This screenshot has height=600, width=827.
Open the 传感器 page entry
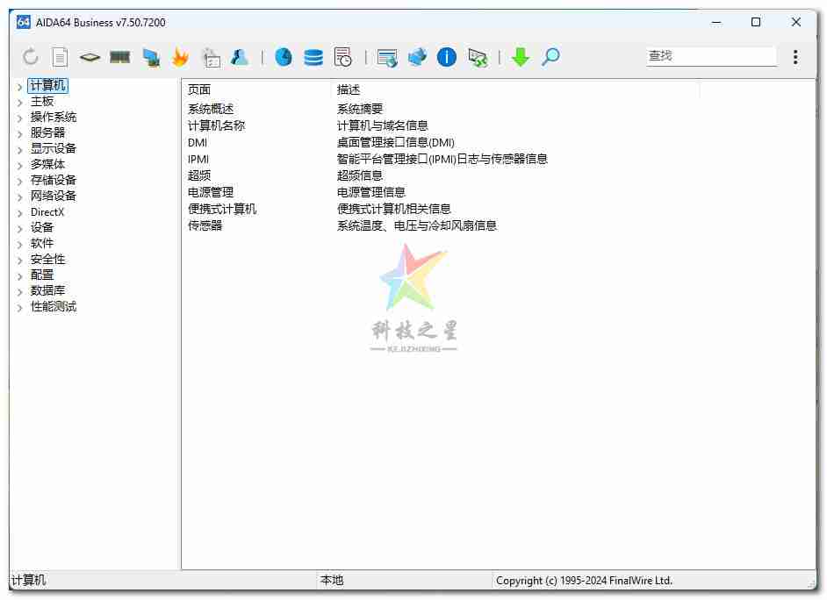click(x=199, y=225)
